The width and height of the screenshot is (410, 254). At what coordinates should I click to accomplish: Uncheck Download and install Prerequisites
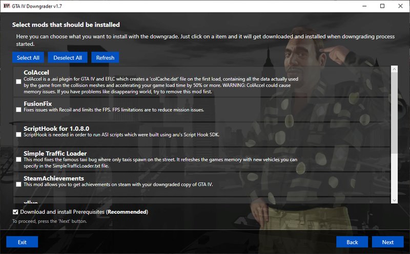(x=15, y=212)
